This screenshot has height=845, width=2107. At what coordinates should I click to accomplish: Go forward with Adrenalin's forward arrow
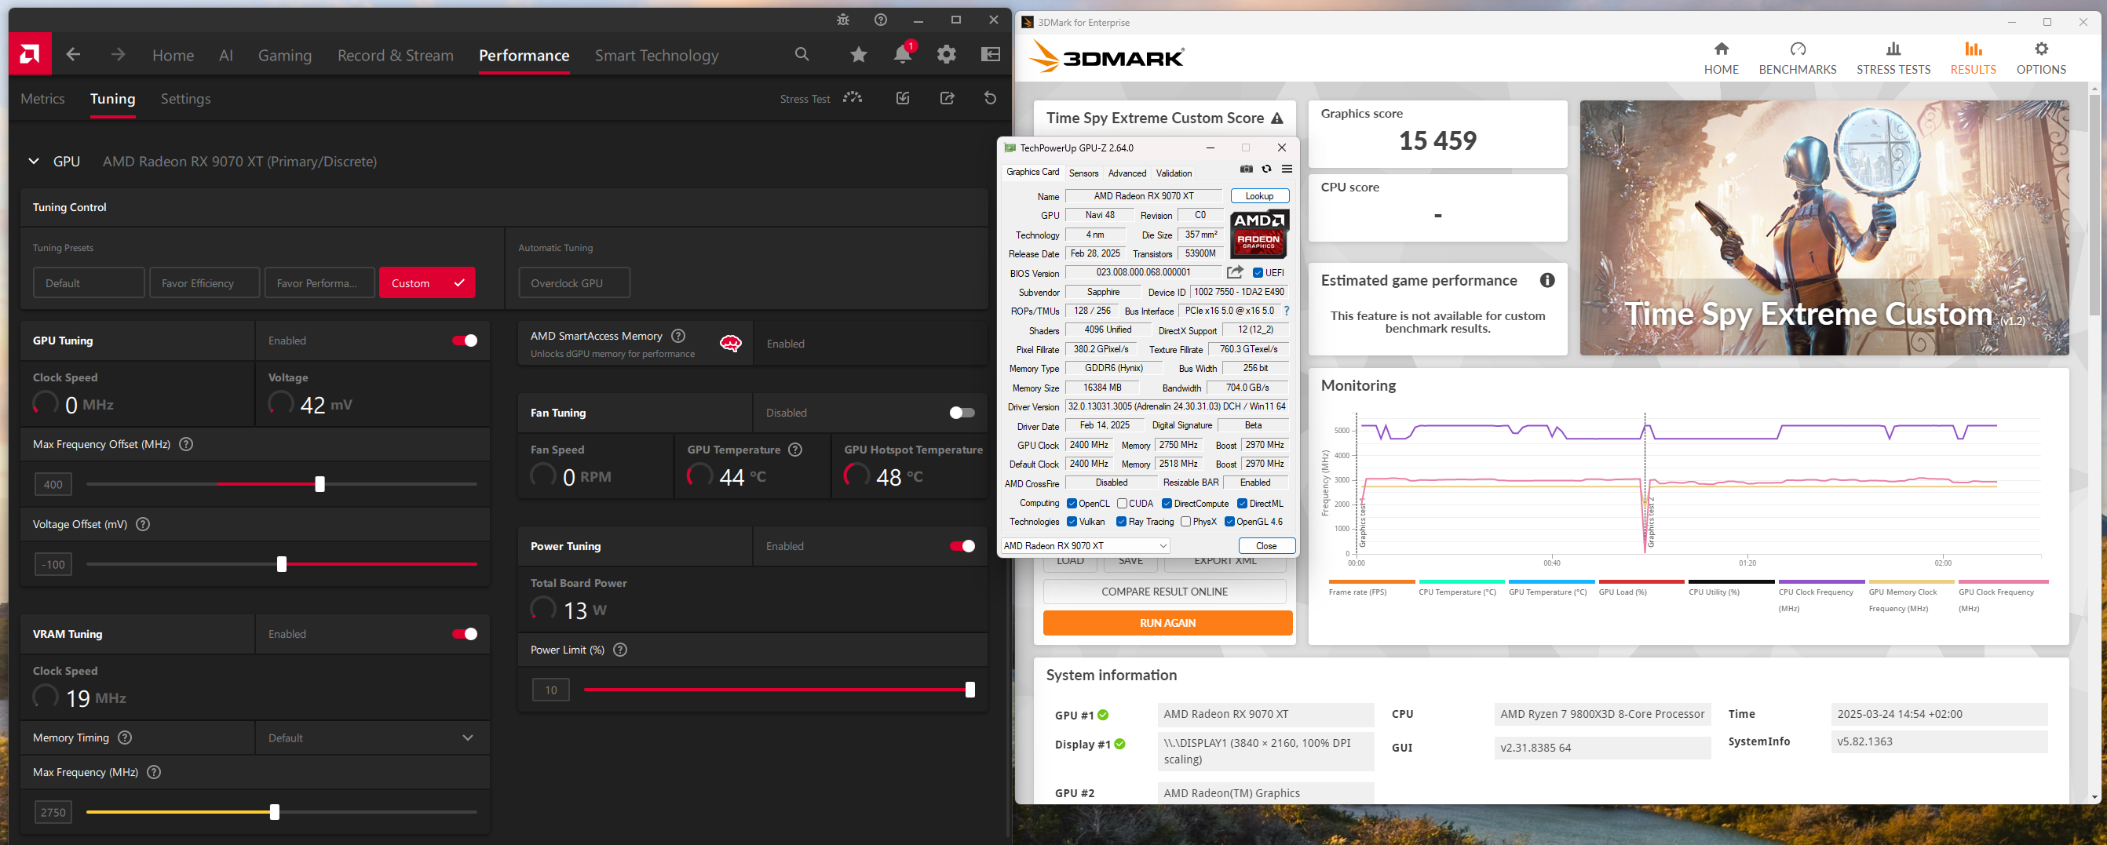click(x=119, y=55)
